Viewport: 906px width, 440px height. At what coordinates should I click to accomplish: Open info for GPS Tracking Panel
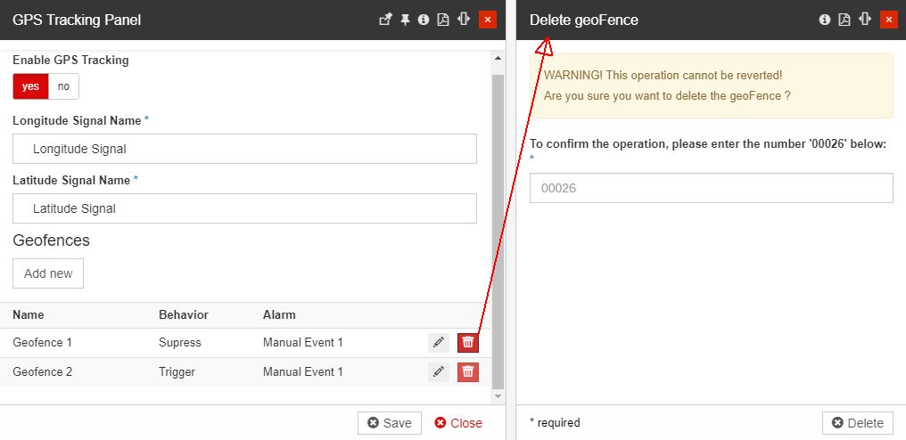pyautogui.click(x=424, y=20)
